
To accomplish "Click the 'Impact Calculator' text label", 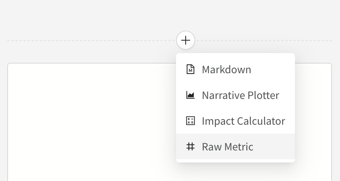I will click(x=243, y=121).
